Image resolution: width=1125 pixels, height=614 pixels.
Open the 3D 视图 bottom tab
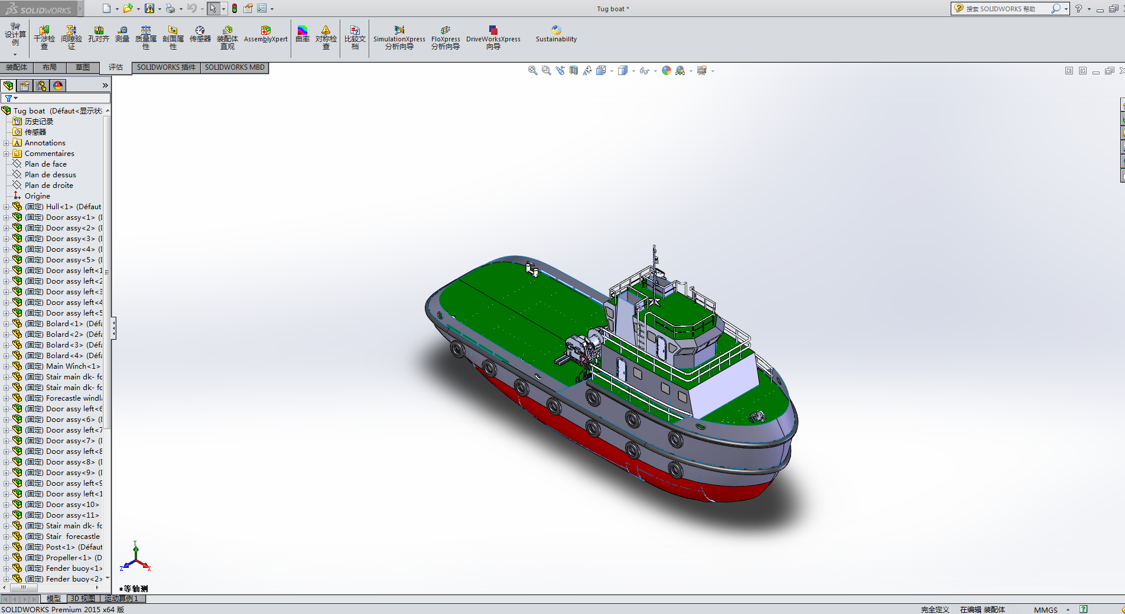pos(82,599)
